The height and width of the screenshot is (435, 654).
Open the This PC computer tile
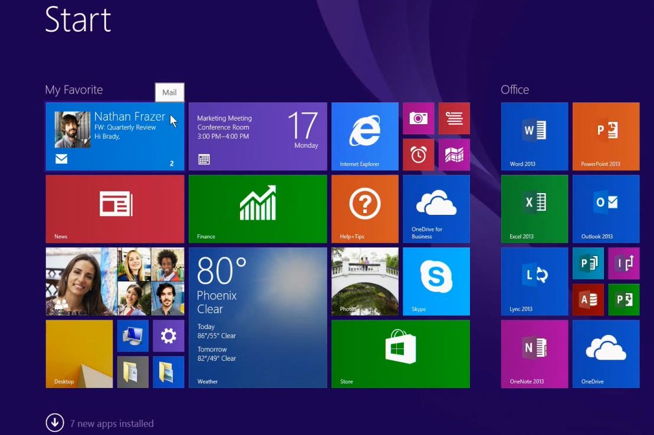(x=133, y=336)
